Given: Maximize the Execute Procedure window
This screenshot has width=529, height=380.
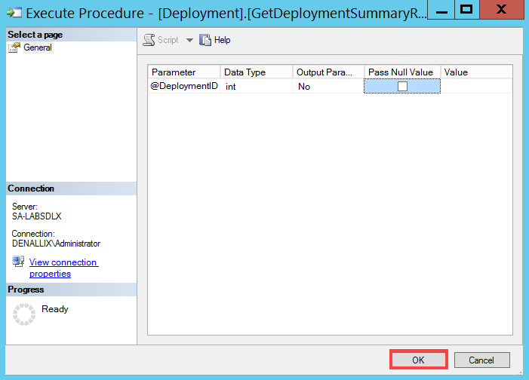Looking at the screenshot, I should click(x=467, y=10).
